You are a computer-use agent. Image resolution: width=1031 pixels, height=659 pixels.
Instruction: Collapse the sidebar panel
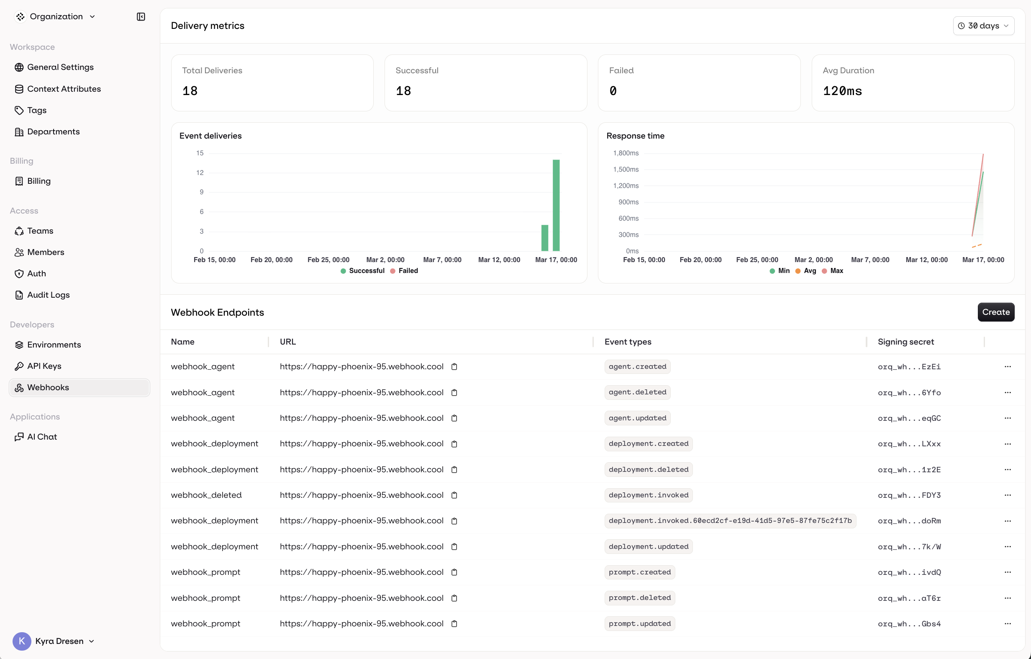[x=141, y=17]
